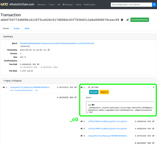
Task: Select the fee rate 1.078 sat/B
Action: pos(26,71)
